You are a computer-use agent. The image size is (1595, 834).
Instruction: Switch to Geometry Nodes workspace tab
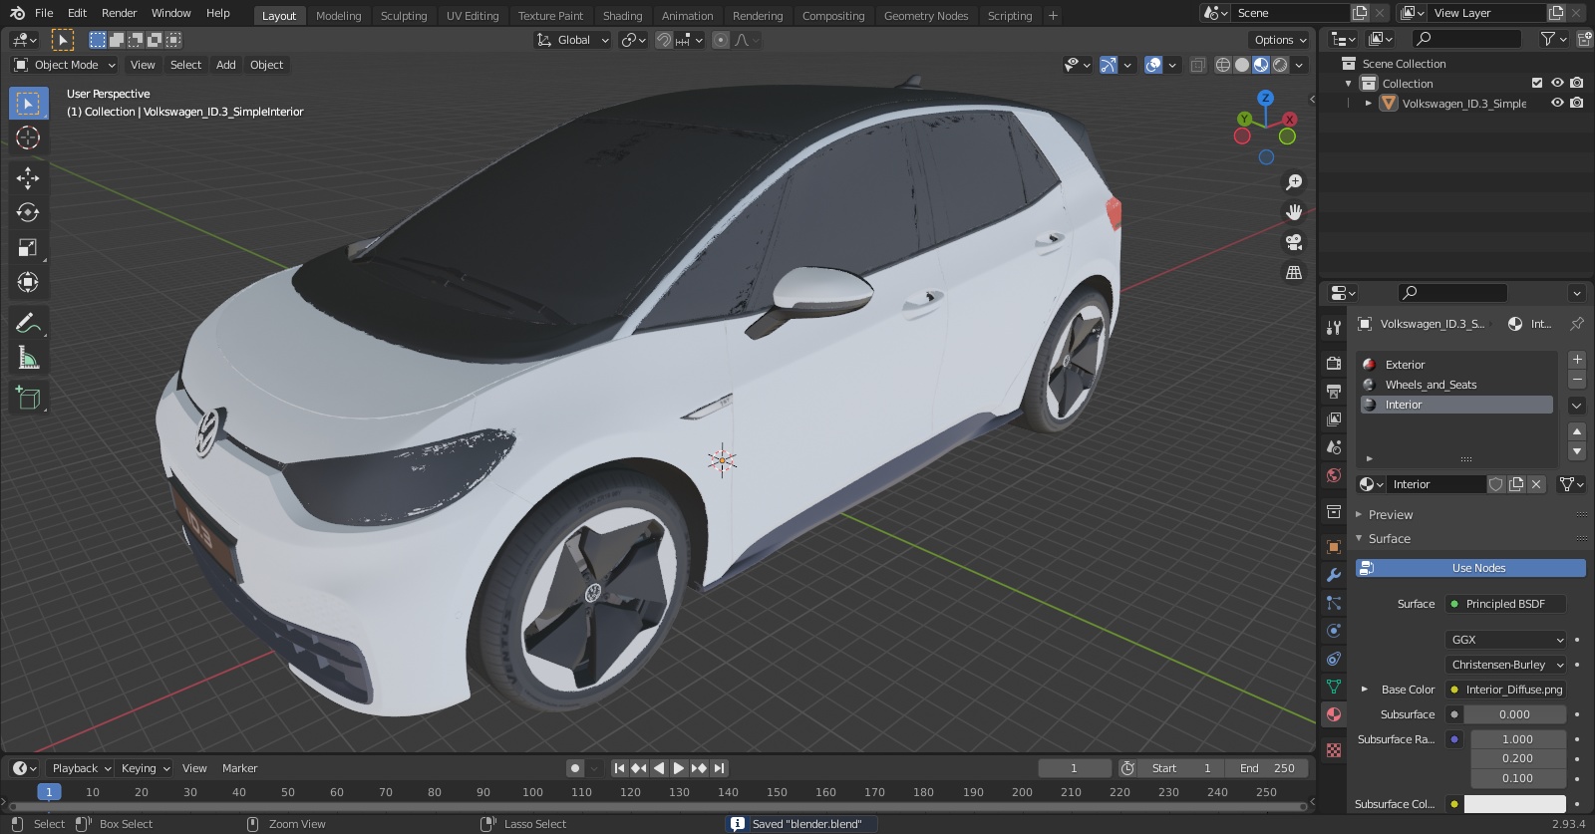tap(926, 16)
